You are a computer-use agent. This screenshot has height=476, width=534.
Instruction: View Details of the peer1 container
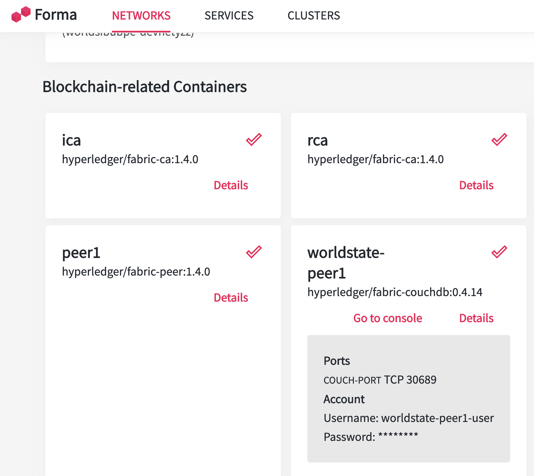coord(231,298)
